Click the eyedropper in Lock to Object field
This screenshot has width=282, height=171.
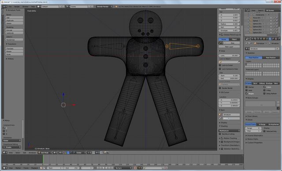tap(238, 62)
